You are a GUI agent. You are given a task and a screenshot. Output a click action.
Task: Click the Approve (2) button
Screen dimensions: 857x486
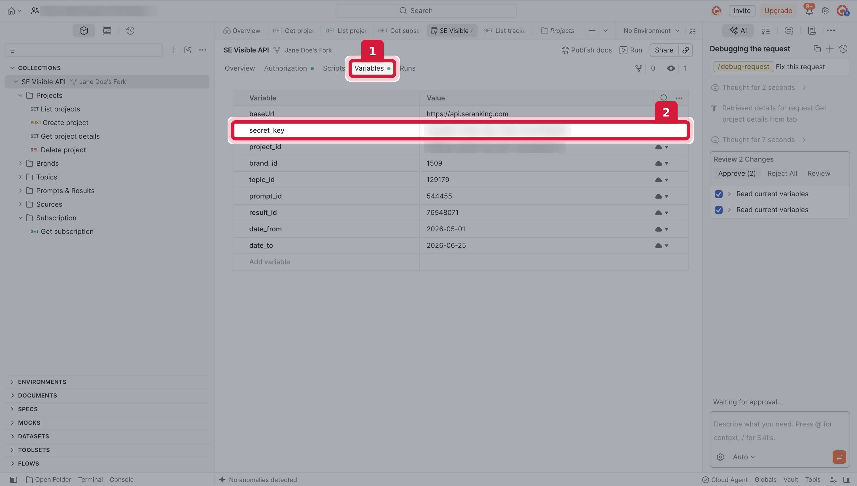click(x=737, y=174)
